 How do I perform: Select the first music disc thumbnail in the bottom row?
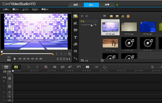pyautogui.click(x=110, y=56)
